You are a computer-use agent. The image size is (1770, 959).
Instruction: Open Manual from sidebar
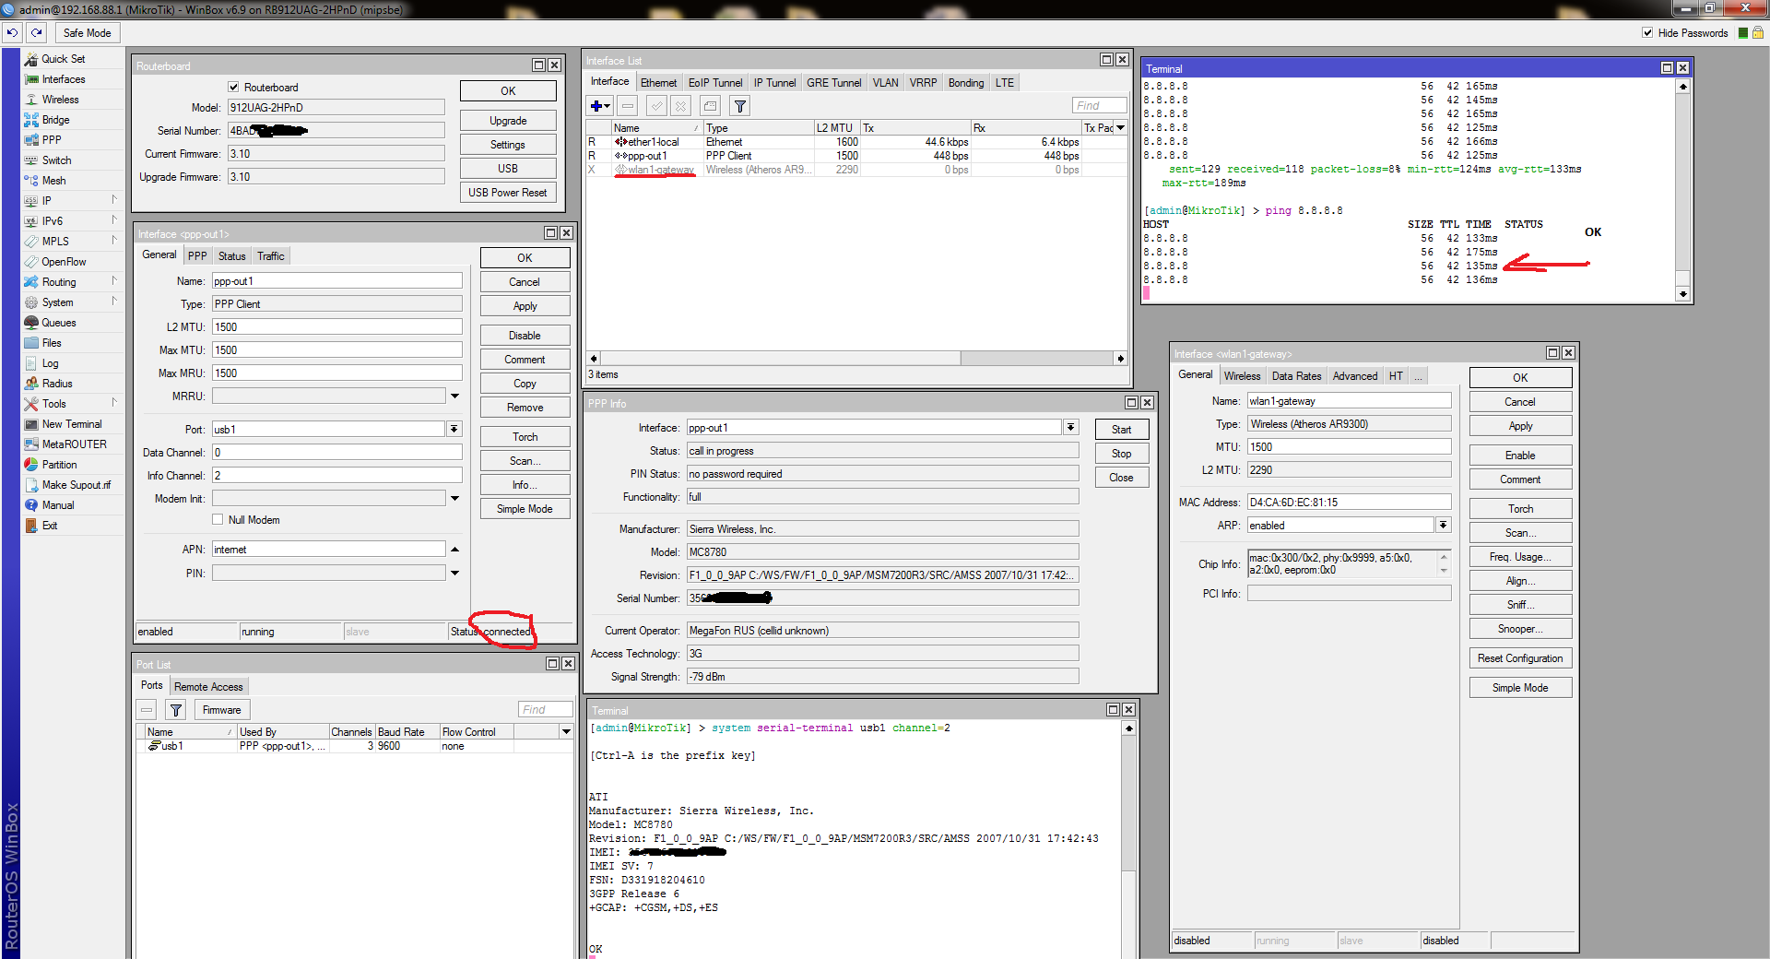[57, 505]
